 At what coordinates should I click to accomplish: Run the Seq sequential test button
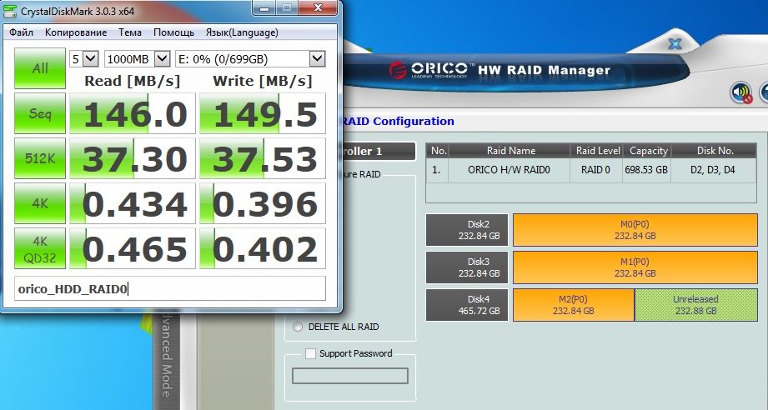click(x=39, y=113)
